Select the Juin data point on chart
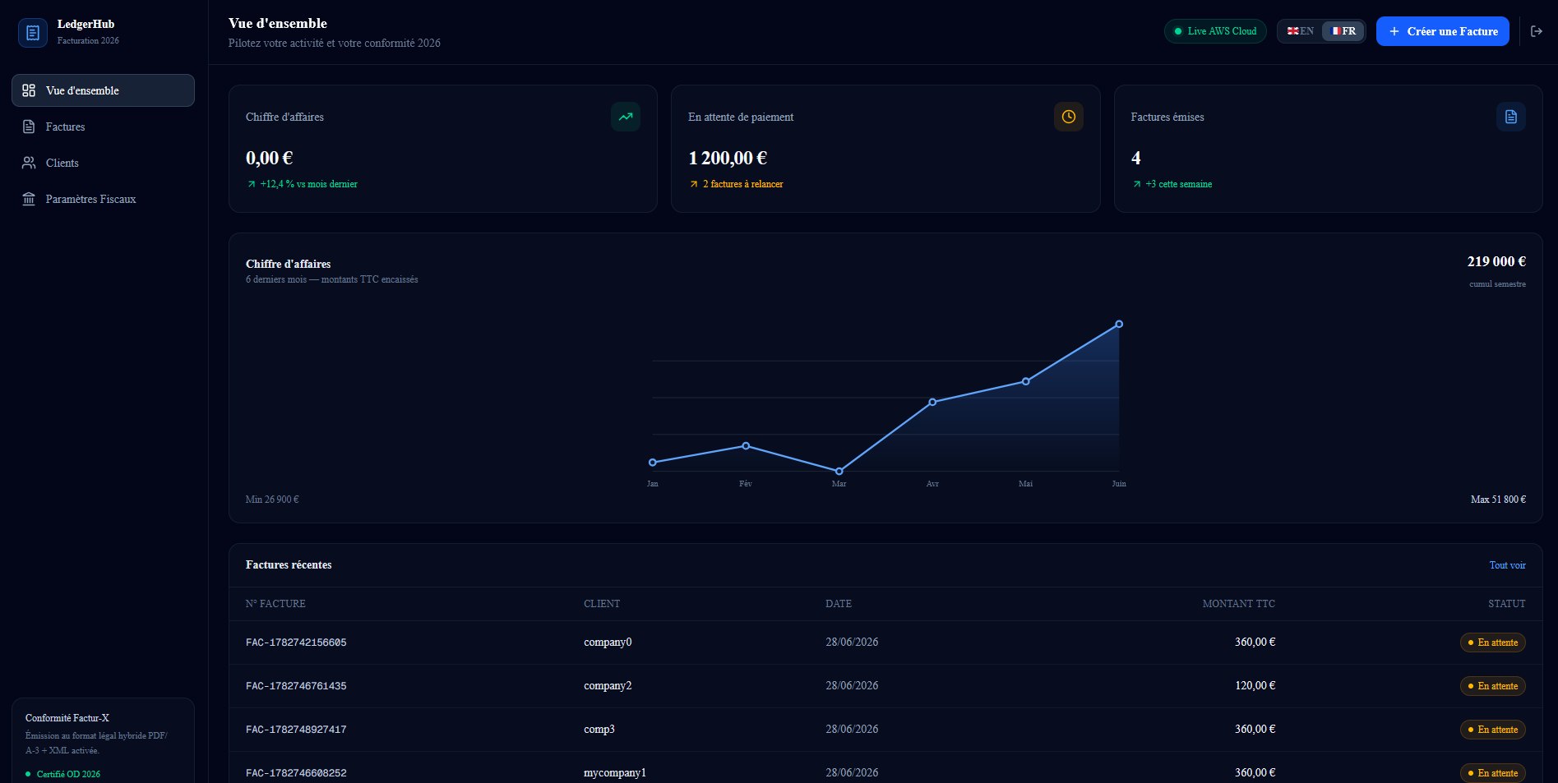 pyautogui.click(x=1119, y=325)
